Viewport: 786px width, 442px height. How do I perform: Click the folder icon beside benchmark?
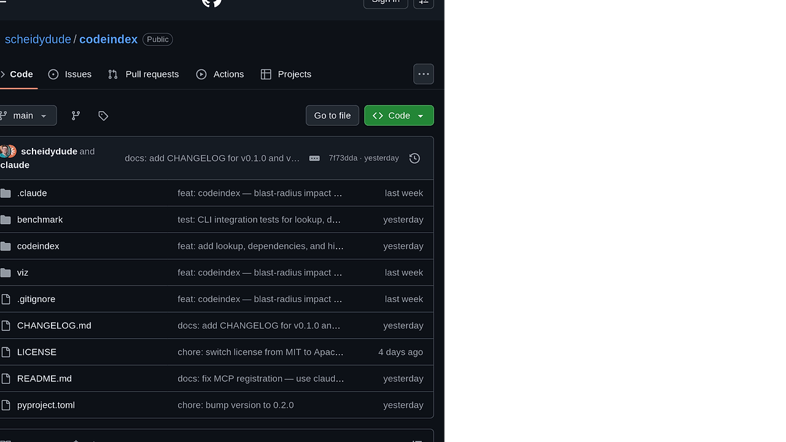[6, 220]
